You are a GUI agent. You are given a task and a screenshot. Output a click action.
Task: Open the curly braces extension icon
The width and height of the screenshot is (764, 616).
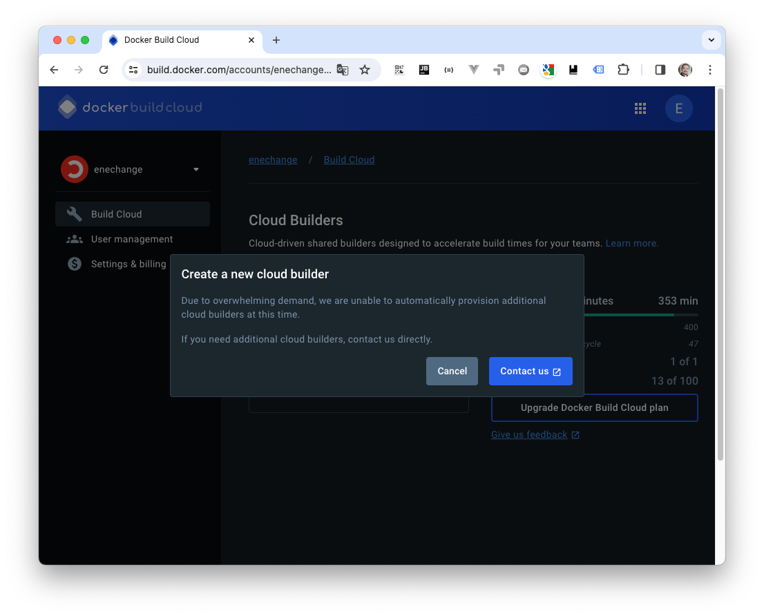pyautogui.click(x=449, y=70)
